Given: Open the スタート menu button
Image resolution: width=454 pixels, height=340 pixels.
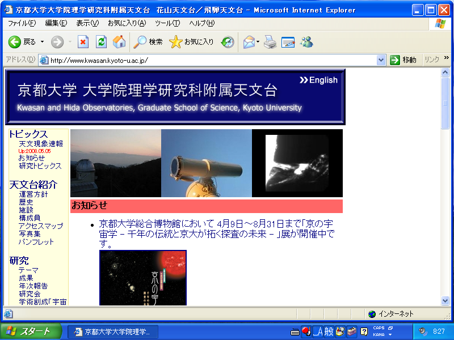Looking at the screenshot, I should [x=31, y=331].
